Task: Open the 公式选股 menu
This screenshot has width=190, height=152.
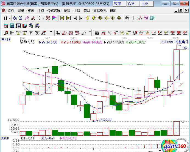Action: coord(54,10)
